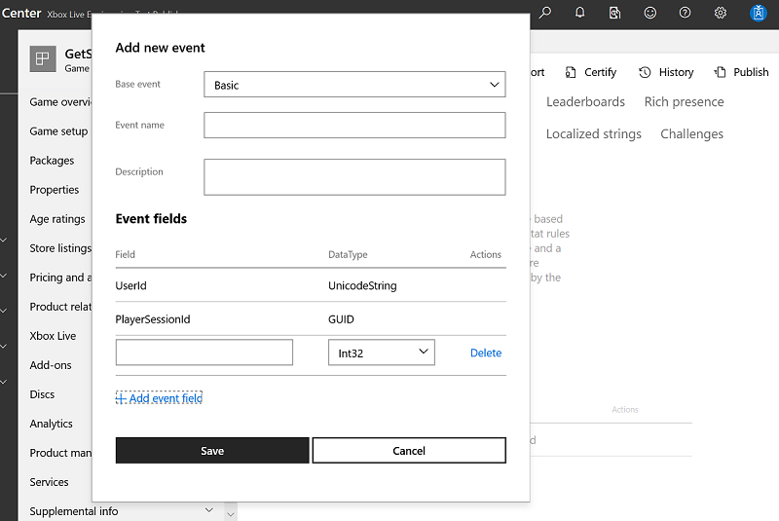Viewport: 779px width, 521px height.
Task: Open Game setup in sidebar
Action: pos(58,131)
